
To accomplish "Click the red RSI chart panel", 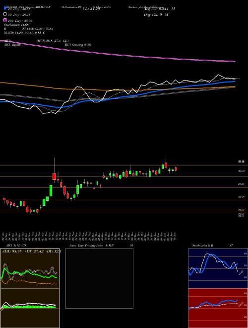I will click(x=218, y=308).
